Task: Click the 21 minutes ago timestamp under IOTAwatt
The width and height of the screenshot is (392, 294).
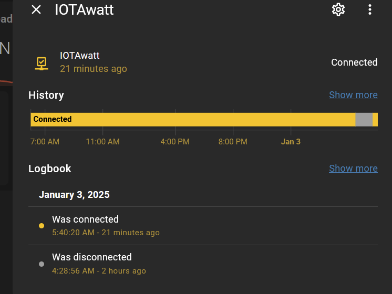Action: [93, 69]
